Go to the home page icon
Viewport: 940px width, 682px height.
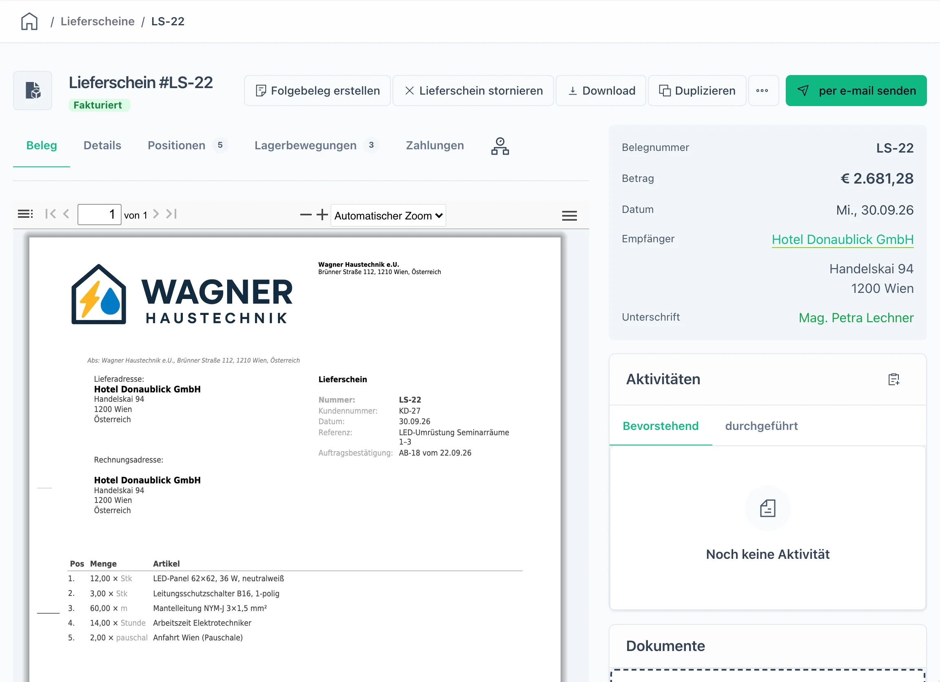point(29,21)
